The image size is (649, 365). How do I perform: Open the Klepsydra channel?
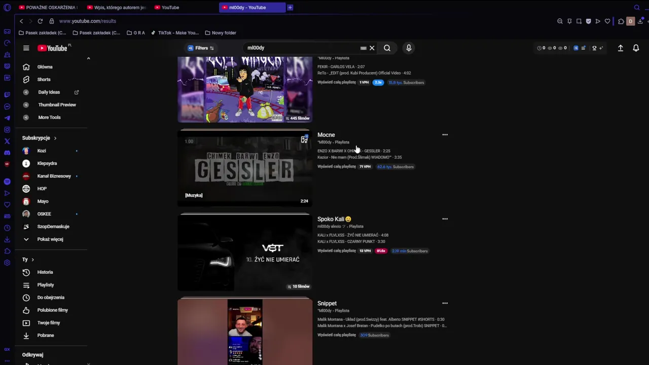tap(47, 163)
